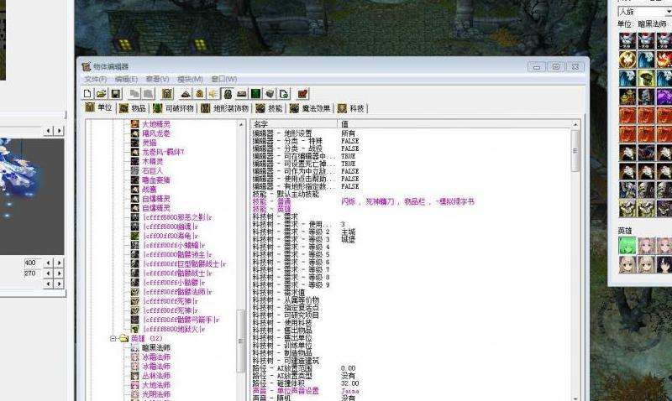This screenshot has height=401, width=672.
Task: Open the Terrain Editor mountain icon
Action: coord(186,94)
